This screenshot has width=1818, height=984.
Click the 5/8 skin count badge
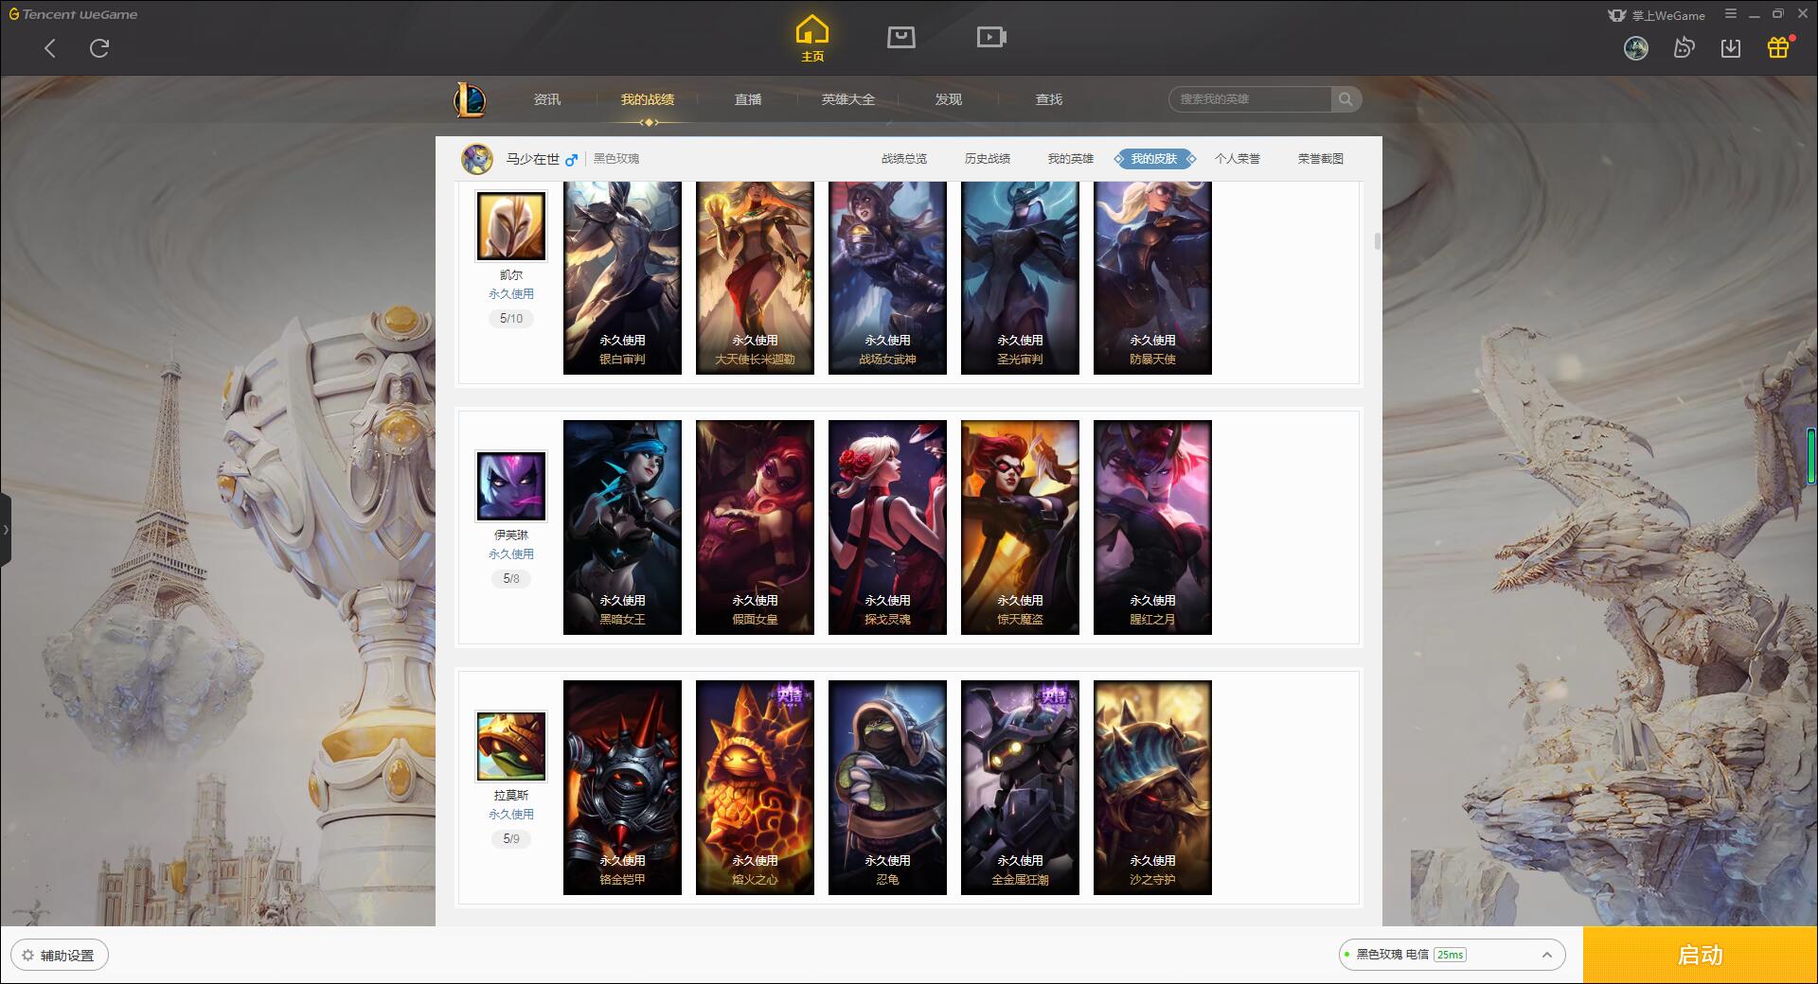[x=511, y=579]
